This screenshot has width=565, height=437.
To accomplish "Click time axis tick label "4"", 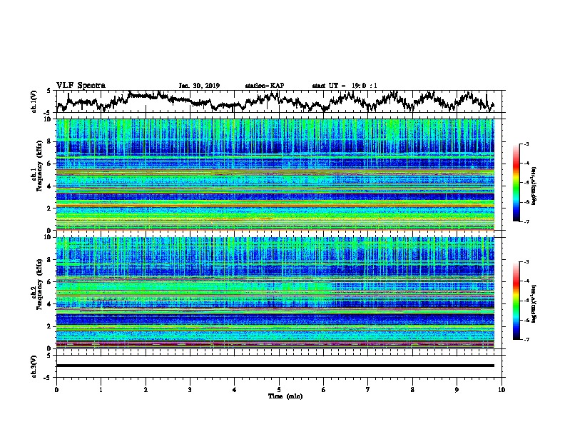I will (x=235, y=390).
